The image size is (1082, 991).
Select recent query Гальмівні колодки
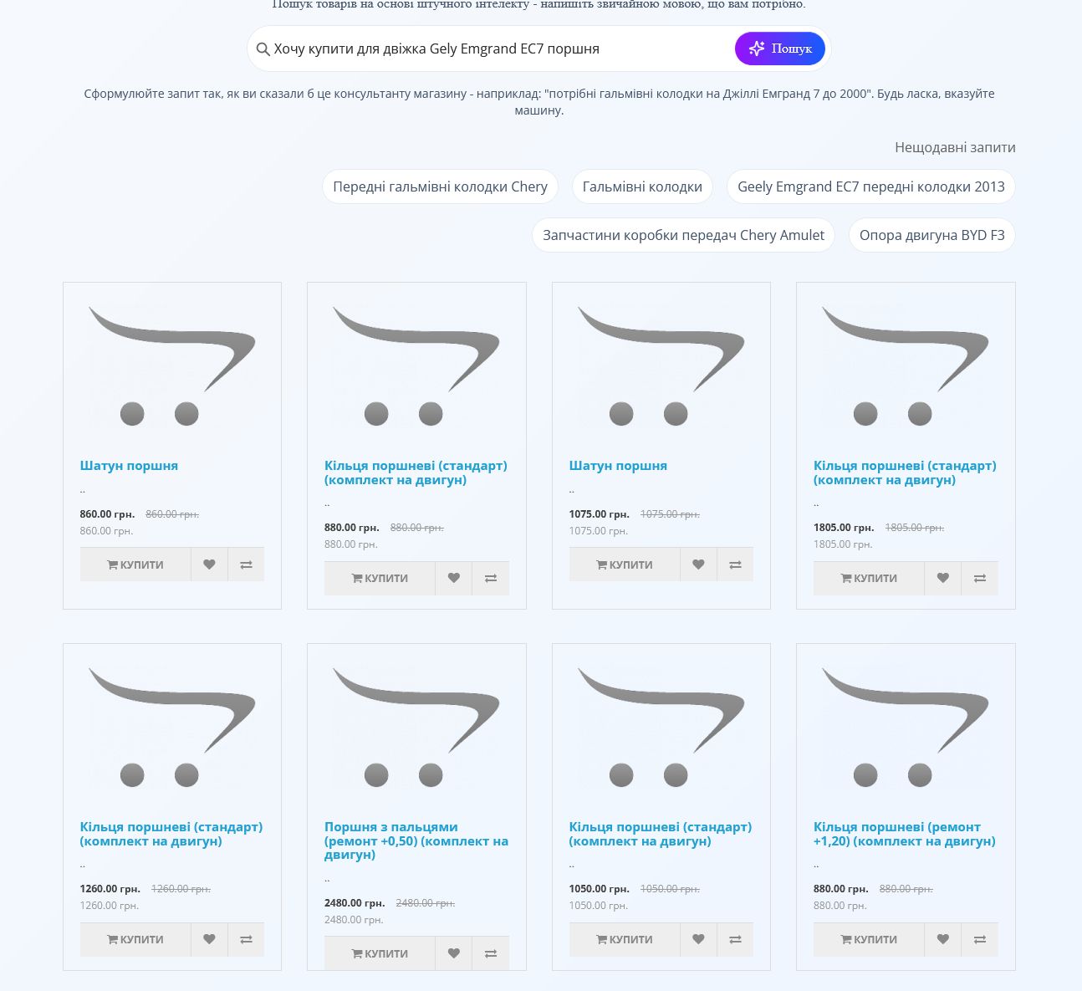[642, 186]
